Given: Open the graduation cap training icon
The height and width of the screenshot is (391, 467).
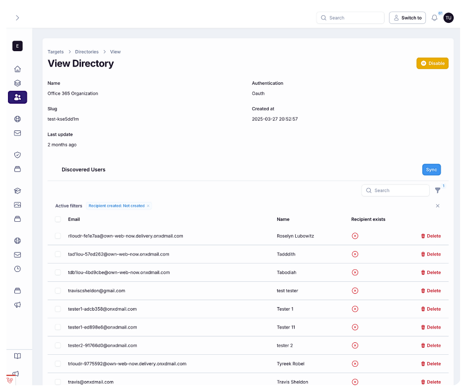Looking at the screenshot, I should [17, 191].
